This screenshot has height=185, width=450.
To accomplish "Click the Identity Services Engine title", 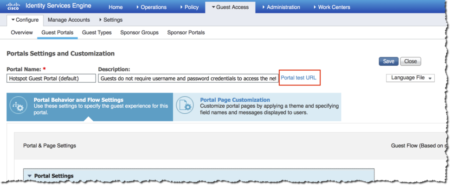I will click(58, 6).
